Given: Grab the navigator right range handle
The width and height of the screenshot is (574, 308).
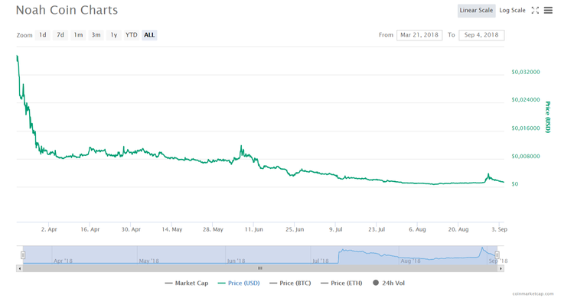Looking at the screenshot, I should 497,255.
